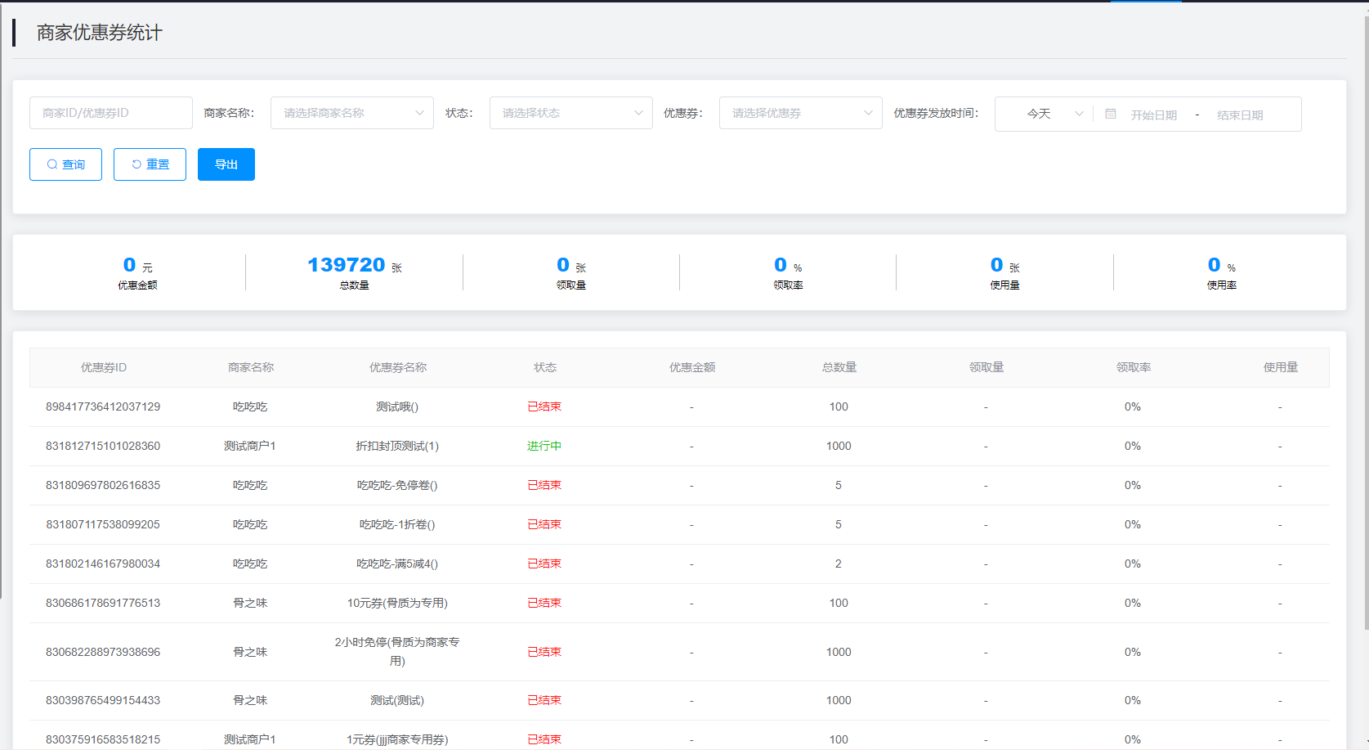Expand the 状态 status dropdown
The image size is (1369, 750).
570,113
